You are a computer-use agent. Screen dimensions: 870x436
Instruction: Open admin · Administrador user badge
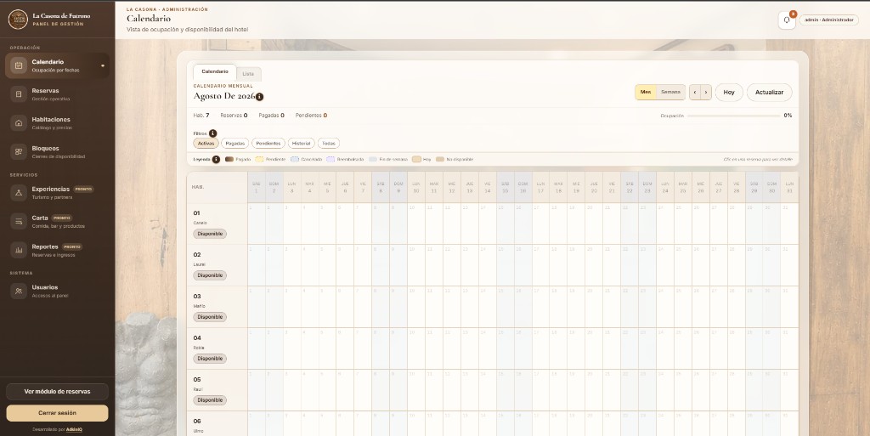pos(829,20)
